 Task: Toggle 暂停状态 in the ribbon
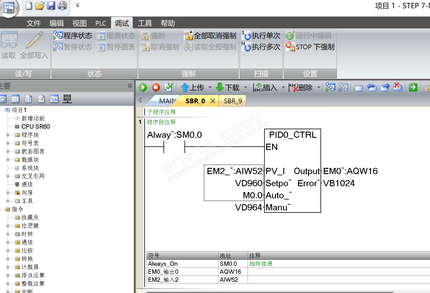pos(73,47)
